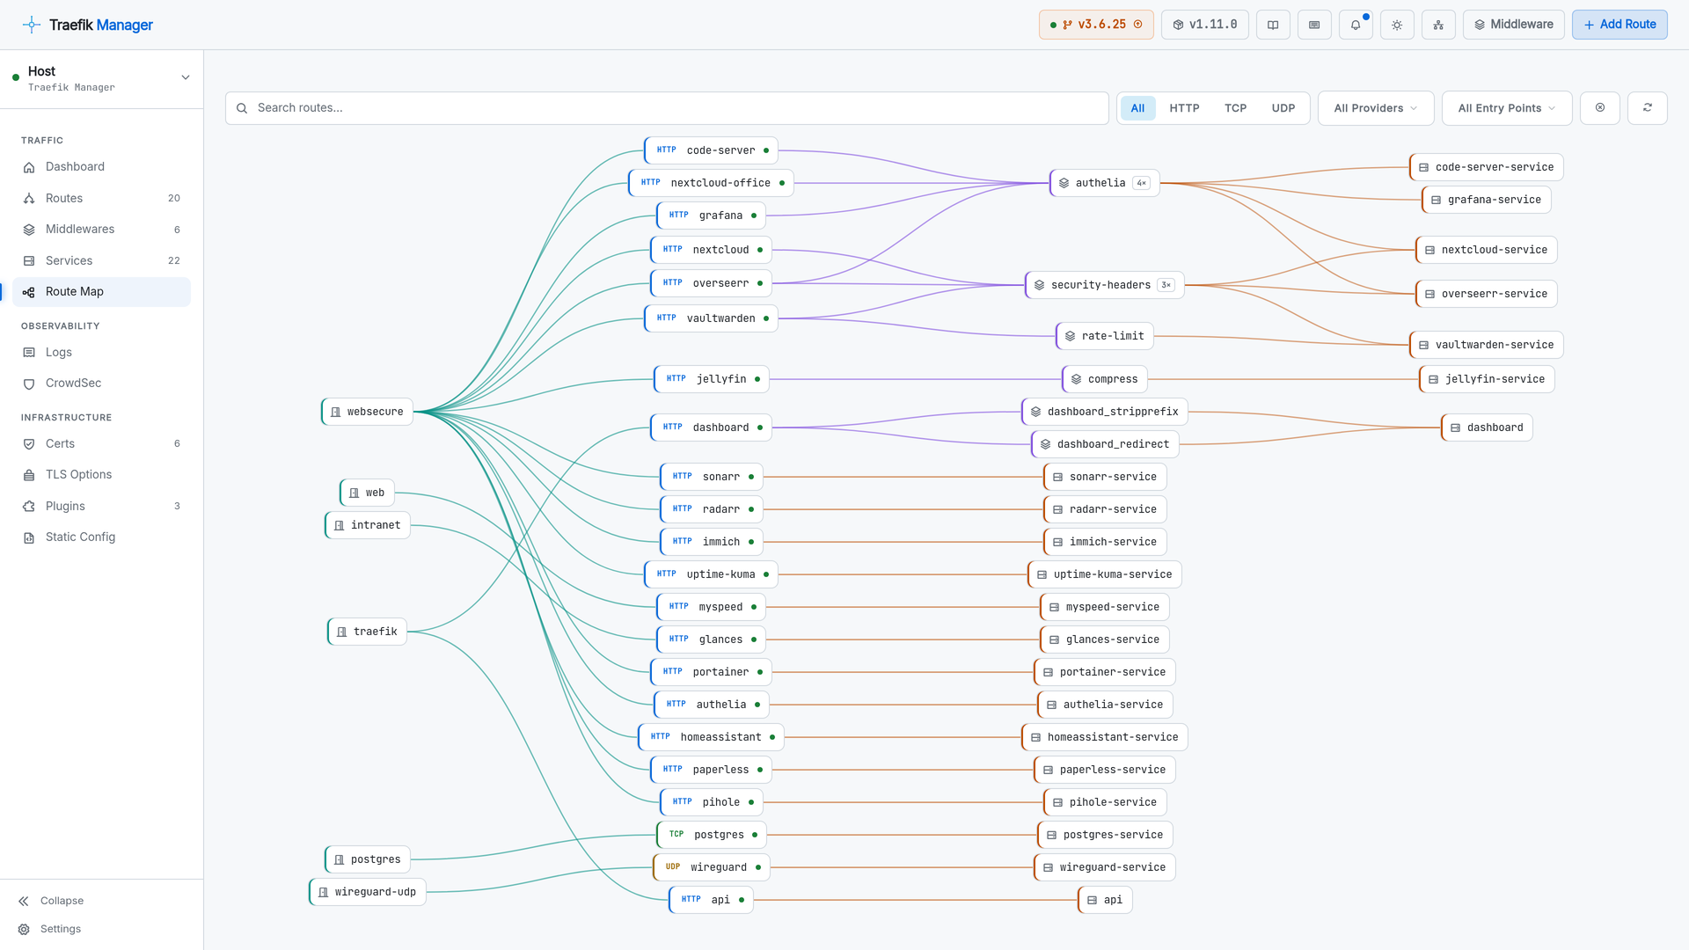Open the documentation book icon
The image size is (1689, 950).
click(1273, 25)
